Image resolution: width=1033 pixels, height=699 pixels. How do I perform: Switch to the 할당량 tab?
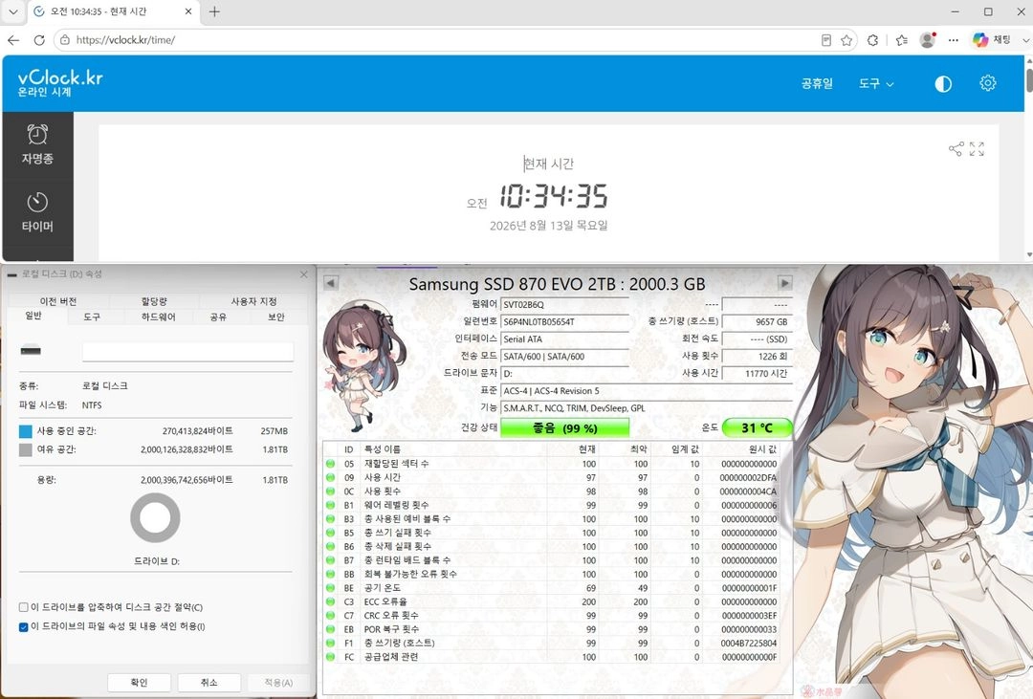tap(154, 301)
